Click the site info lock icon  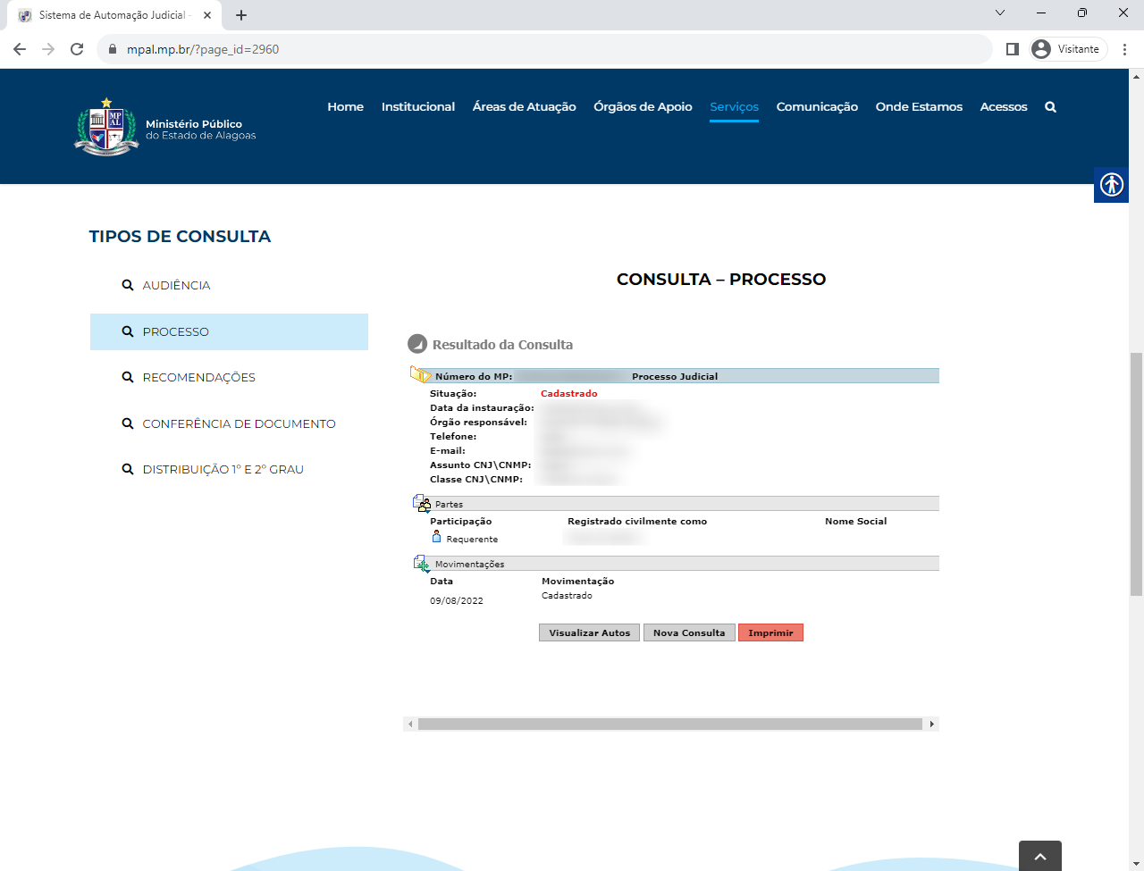[113, 49]
